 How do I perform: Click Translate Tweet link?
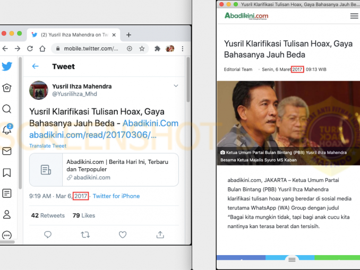48,146
